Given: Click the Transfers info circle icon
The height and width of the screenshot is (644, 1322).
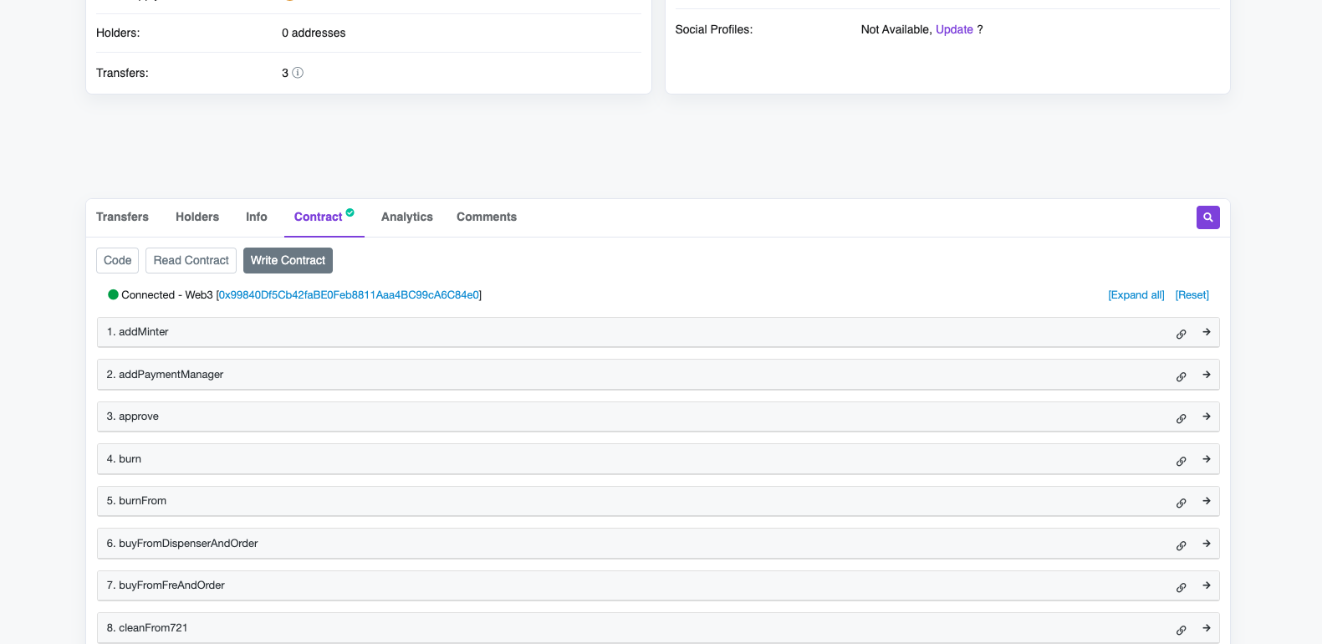Looking at the screenshot, I should tap(298, 73).
